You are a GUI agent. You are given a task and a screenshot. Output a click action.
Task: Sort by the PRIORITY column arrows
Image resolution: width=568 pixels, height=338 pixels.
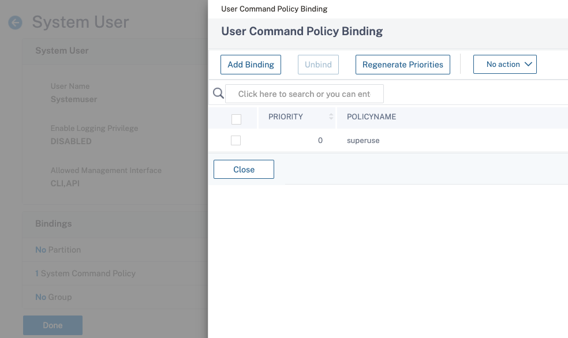pos(331,116)
